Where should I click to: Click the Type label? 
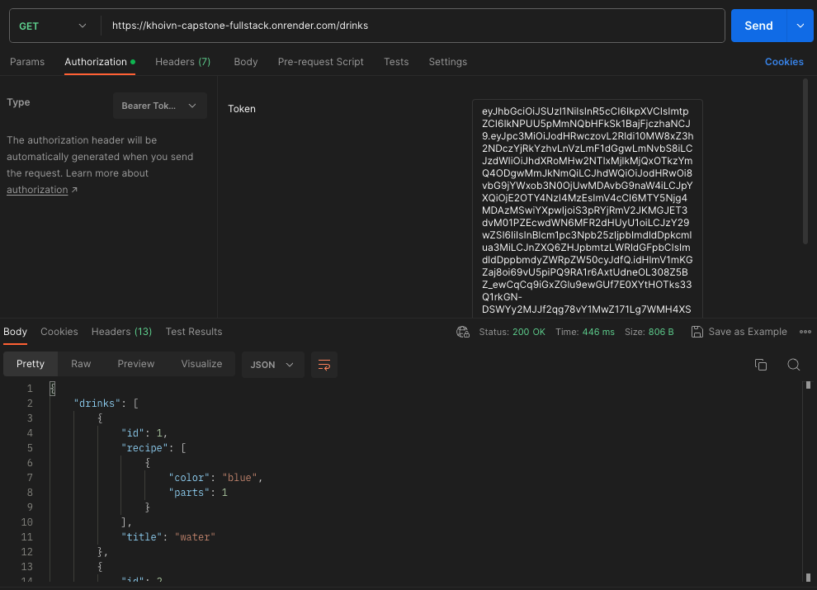pyautogui.click(x=18, y=102)
